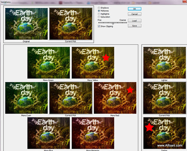The width and height of the screenshot is (187, 151).
Task: Select the Saturation radio option
Action: click(99, 17)
